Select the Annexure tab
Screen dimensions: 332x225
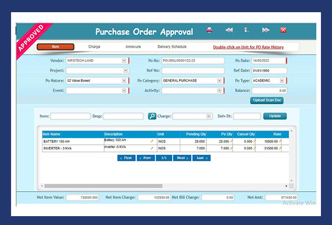click(x=133, y=47)
